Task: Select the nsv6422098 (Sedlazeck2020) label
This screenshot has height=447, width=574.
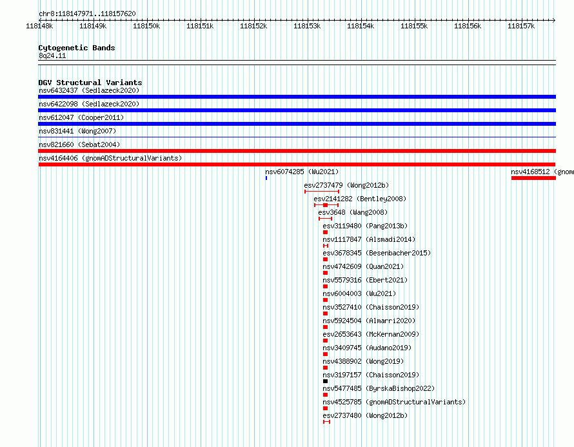Action: tap(89, 104)
